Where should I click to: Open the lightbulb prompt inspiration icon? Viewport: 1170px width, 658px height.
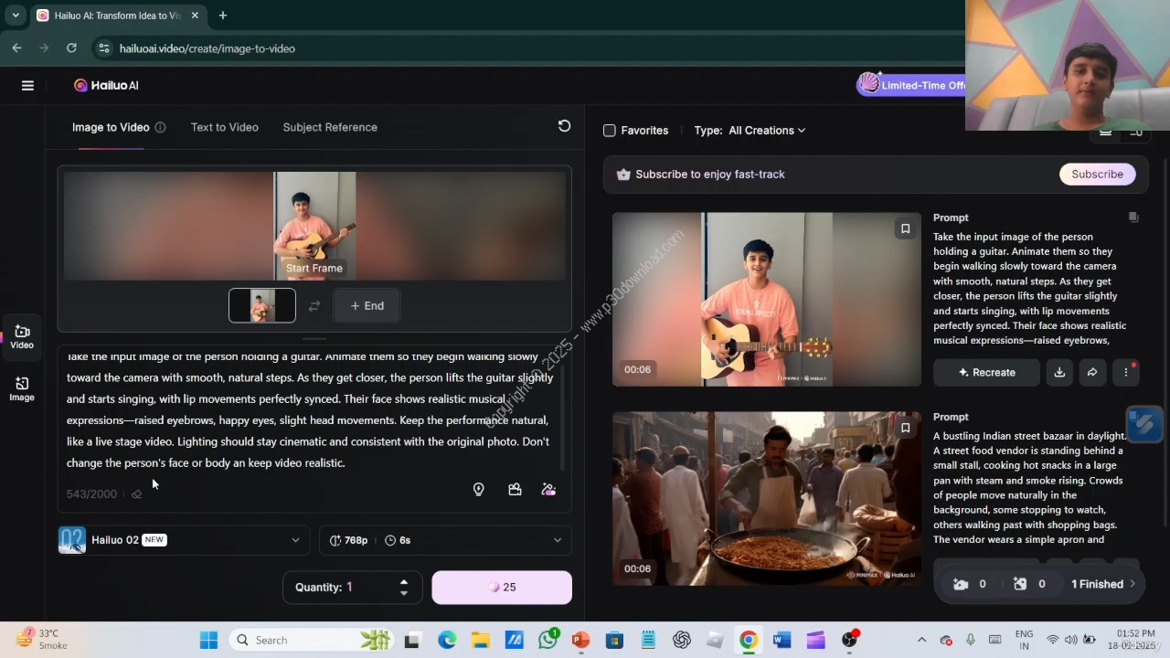coord(478,490)
